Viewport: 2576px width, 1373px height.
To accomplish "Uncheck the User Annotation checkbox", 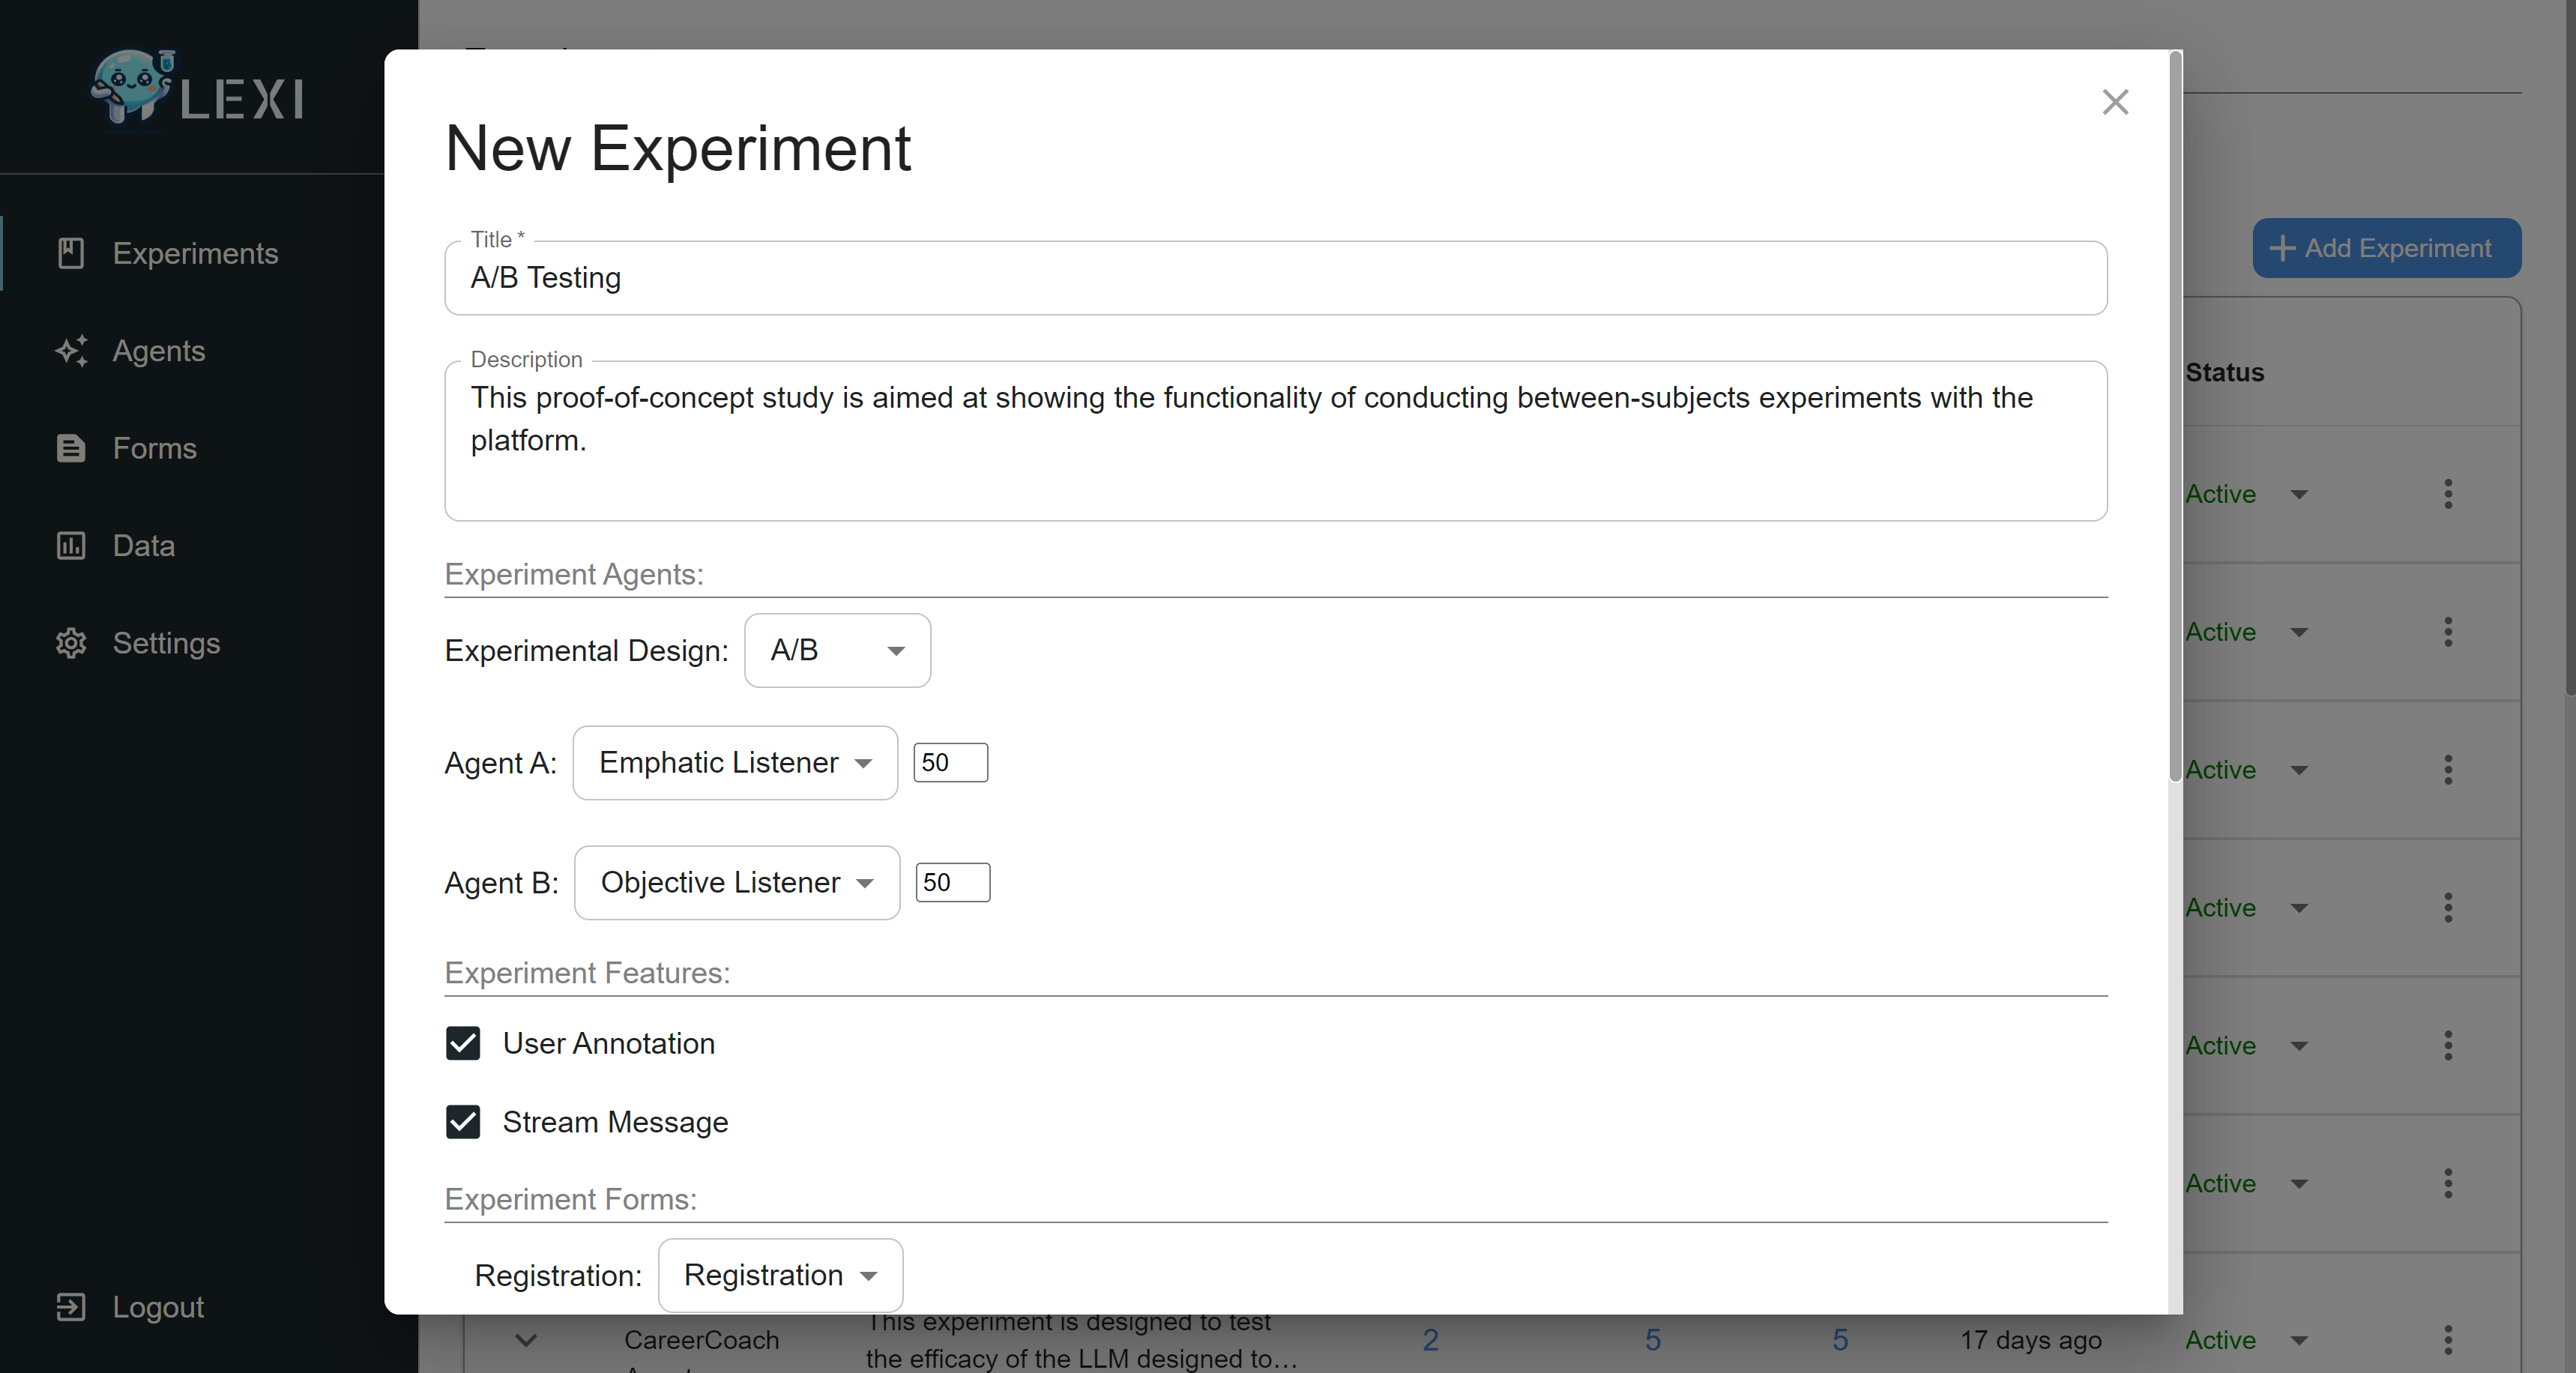I will (463, 1043).
